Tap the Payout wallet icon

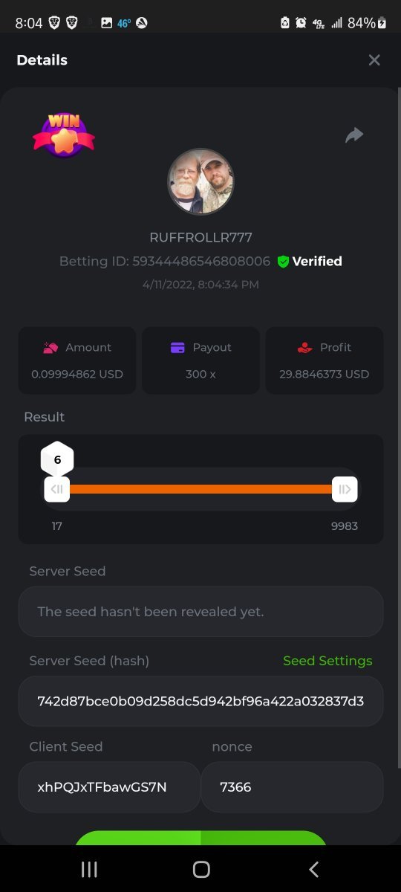coord(177,347)
